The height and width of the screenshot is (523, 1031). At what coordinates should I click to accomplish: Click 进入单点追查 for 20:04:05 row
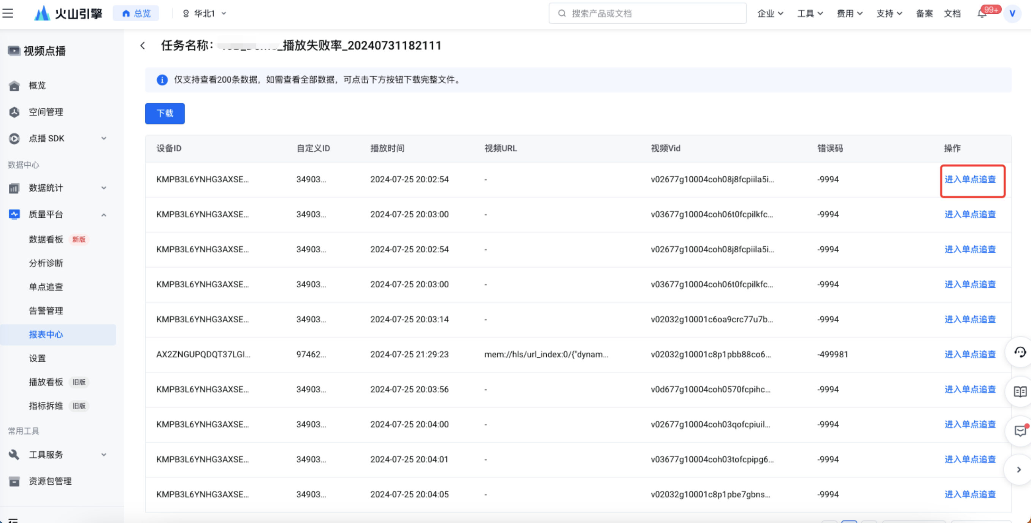tap(970, 494)
